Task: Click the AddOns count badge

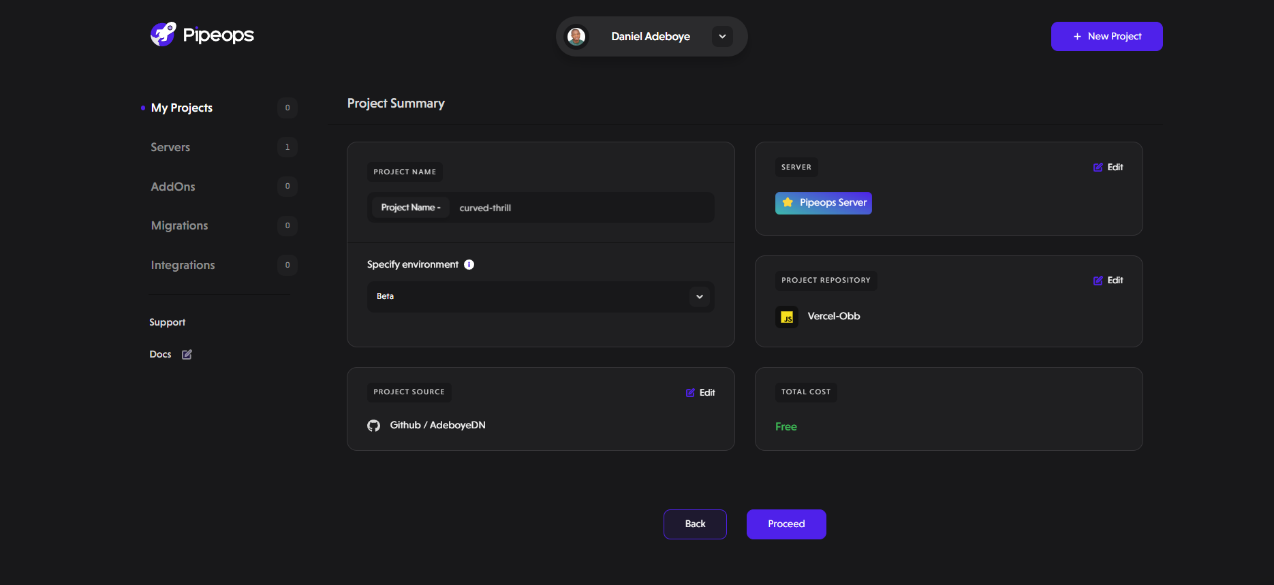Action: tap(288, 187)
